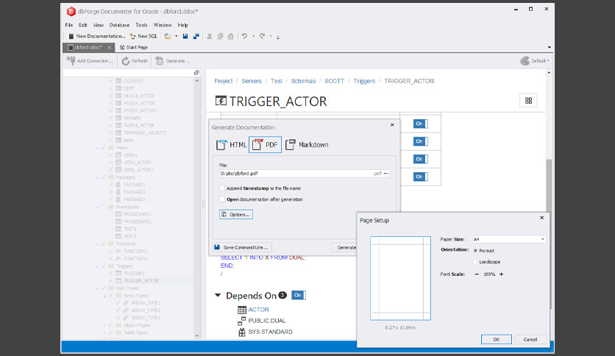The image size is (615, 356).
Task: Click the Save All icon
Action: (x=196, y=36)
